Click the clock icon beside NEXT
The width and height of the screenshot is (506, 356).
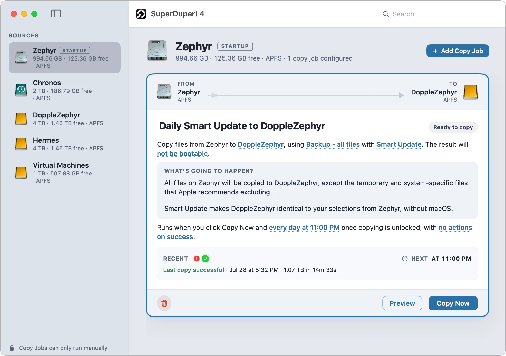pyautogui.click(x=405, y=259)
